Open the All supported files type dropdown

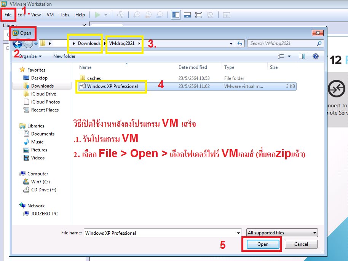click(x=282, y=232)
